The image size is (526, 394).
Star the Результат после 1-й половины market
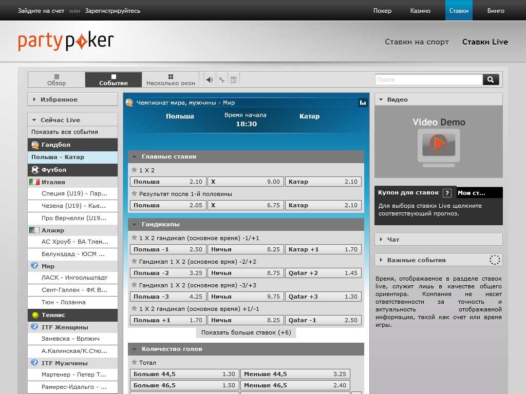click(x=134, y=193)
